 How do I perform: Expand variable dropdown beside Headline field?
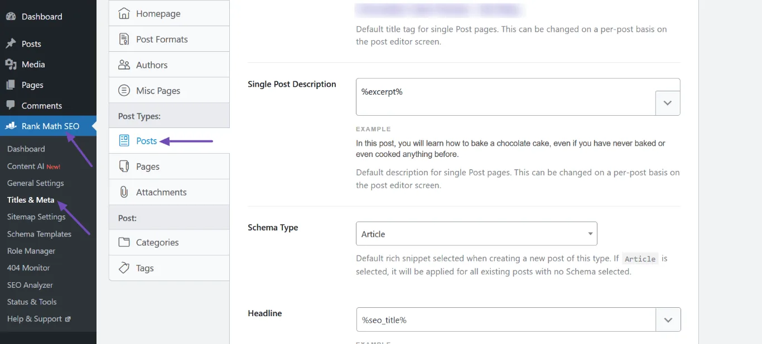click(668, 320)
